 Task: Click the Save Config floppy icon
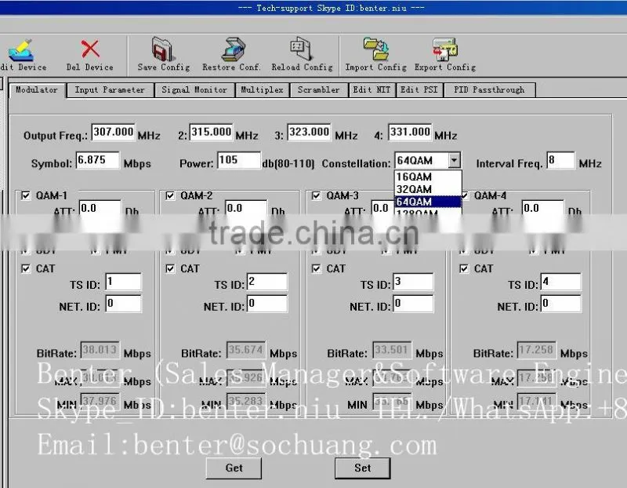tap(163, 49)
